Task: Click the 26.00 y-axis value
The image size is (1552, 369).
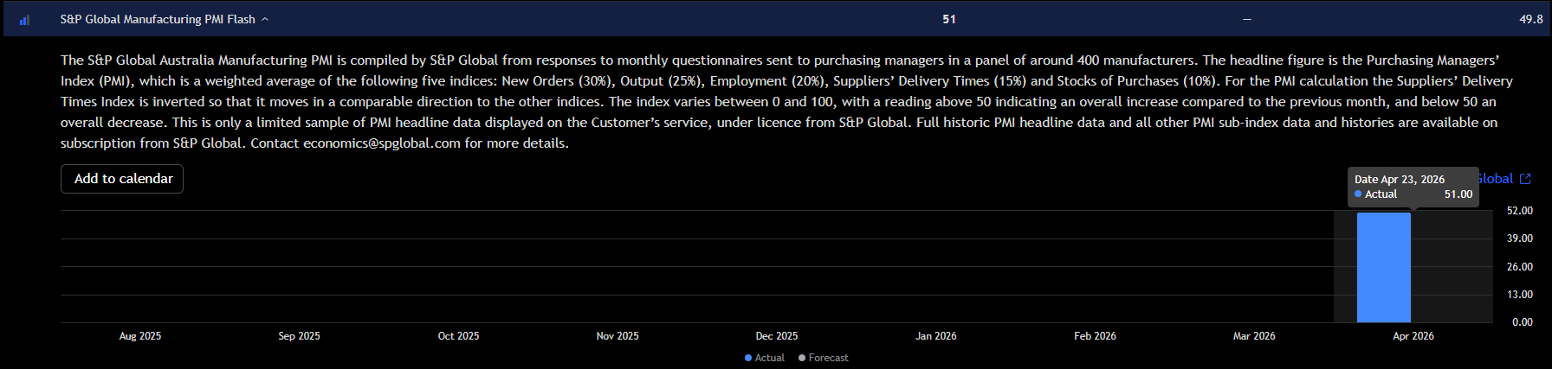Action: coord(1520,267)
